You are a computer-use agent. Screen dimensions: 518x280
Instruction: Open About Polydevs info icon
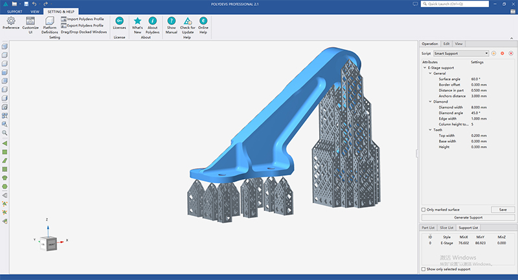(x=152, y=21)
